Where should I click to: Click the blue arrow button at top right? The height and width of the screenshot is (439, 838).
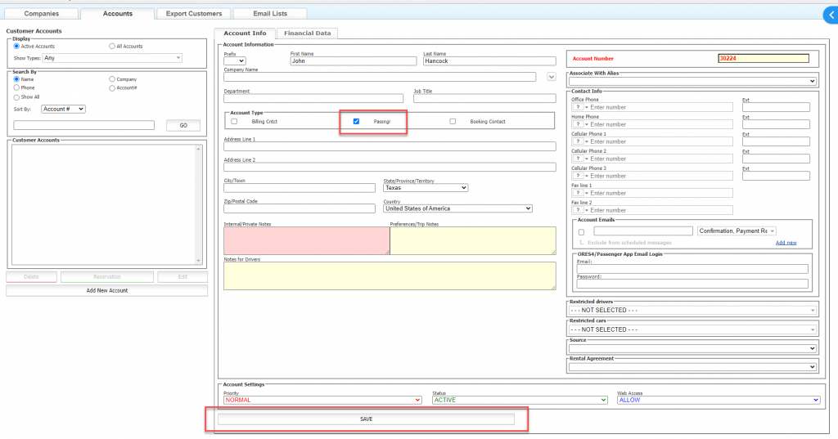[830, 14]
